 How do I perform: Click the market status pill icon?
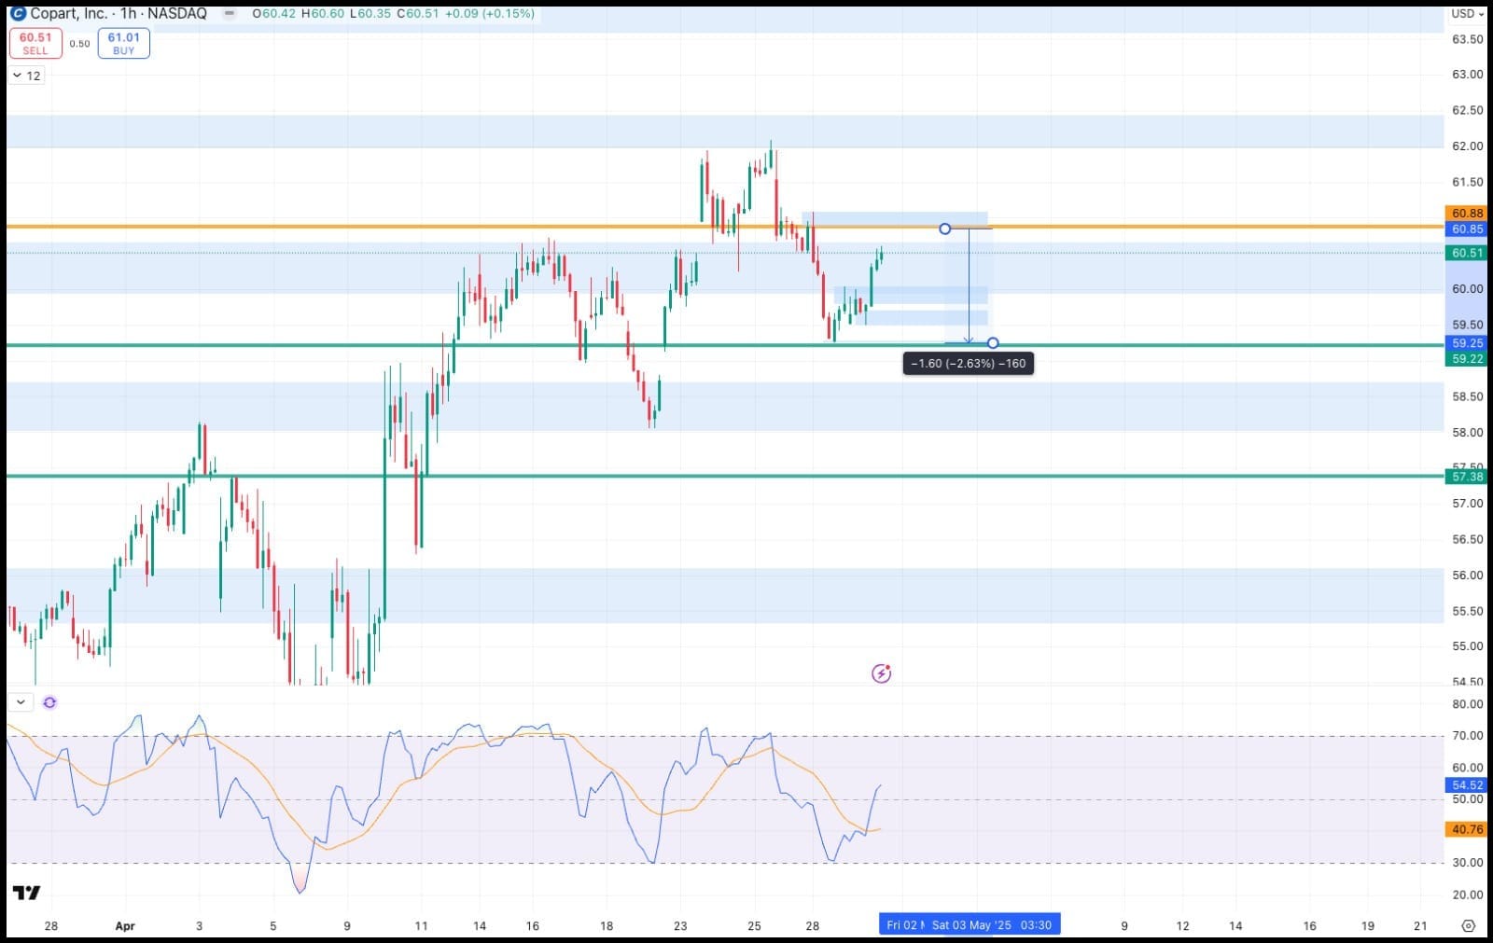coord(230,14)
